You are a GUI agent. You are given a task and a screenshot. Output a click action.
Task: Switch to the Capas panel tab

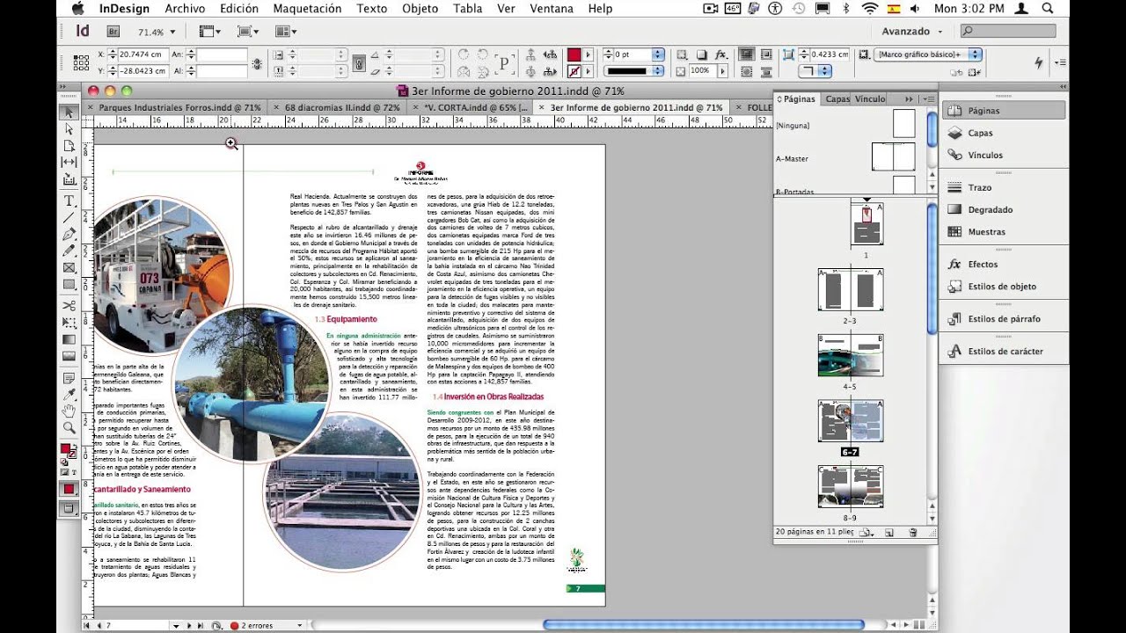tap(837, 99)
